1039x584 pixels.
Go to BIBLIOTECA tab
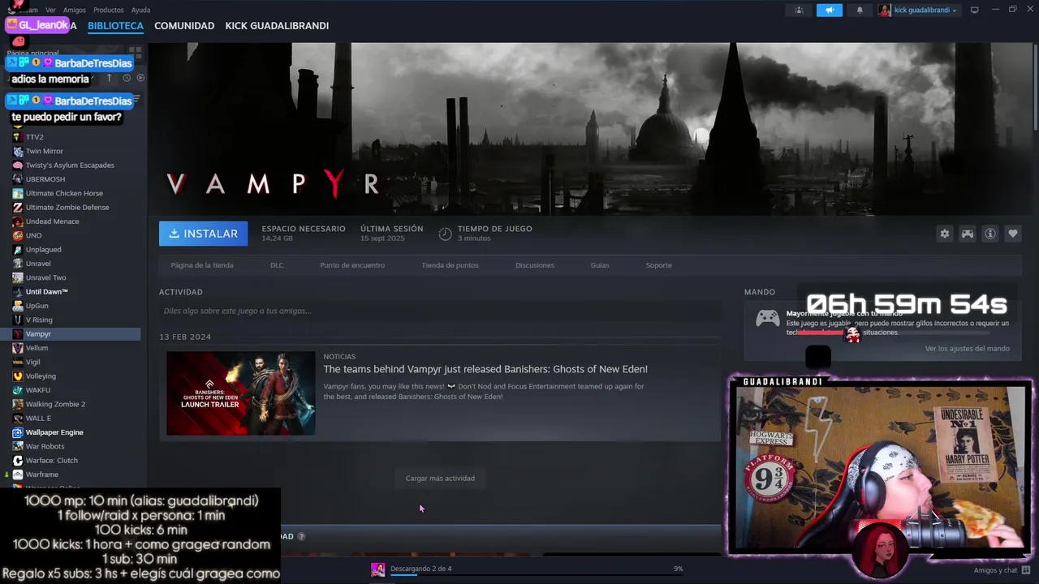[115, 26]
